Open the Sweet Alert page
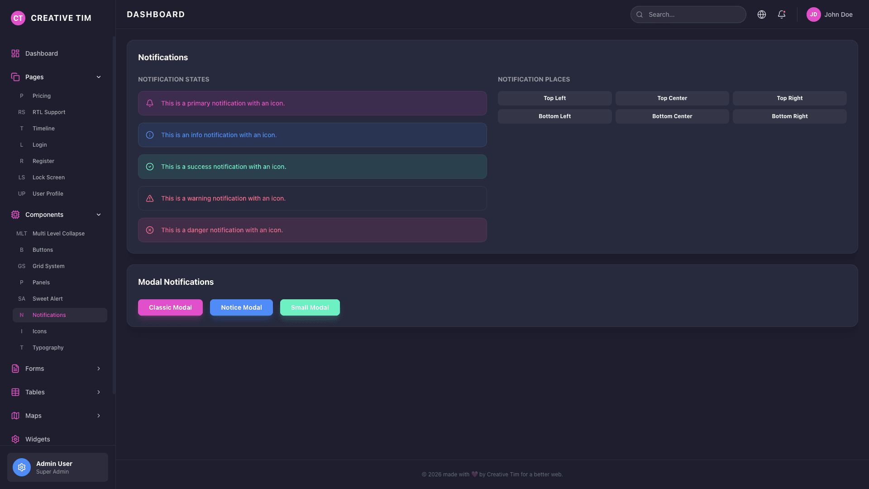 [x=47, y=299]
